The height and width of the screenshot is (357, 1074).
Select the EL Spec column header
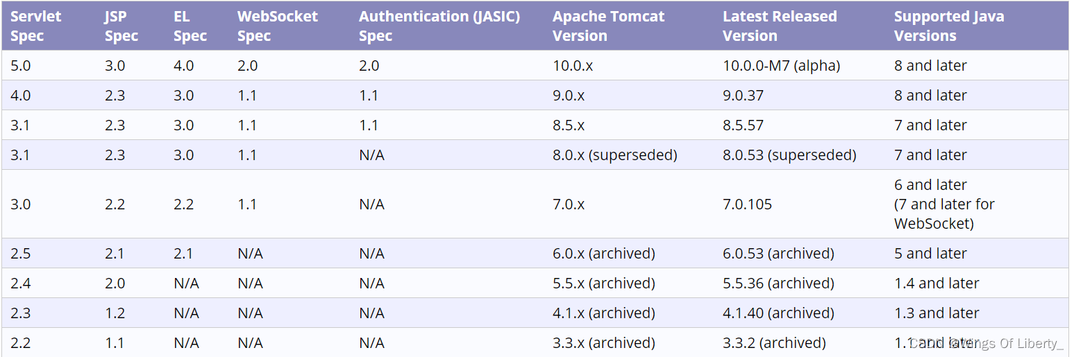[x=190, y=26]
